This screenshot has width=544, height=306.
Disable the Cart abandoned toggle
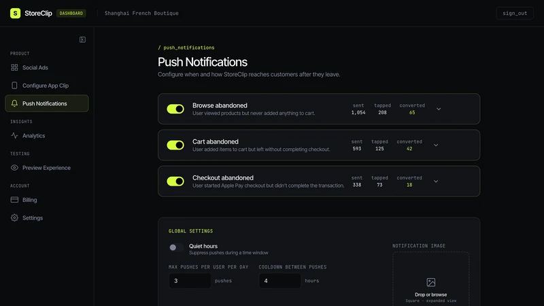[x=175, y=145]
